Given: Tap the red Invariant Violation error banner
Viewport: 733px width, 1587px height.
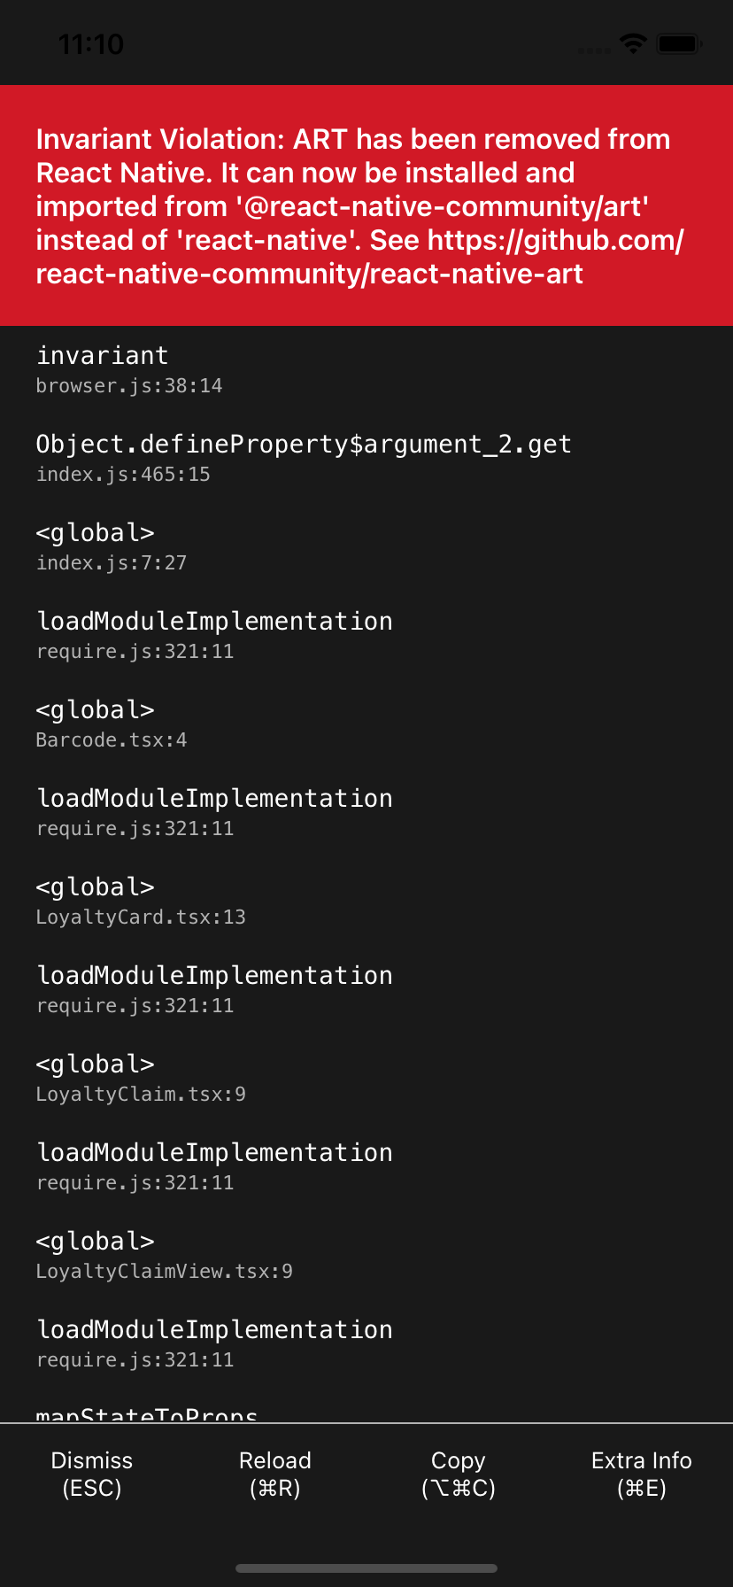Looking at the screenshot, I should point(366,205).
